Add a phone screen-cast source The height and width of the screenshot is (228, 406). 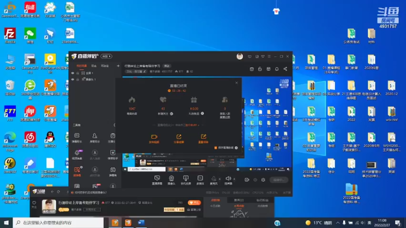tap(186, 180)
